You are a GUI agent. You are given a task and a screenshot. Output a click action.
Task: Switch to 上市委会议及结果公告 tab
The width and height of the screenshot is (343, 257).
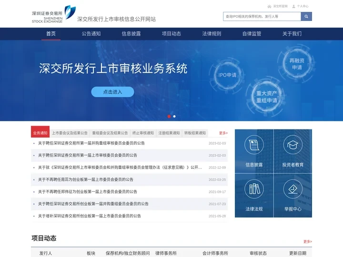click(x=70, y=133)
